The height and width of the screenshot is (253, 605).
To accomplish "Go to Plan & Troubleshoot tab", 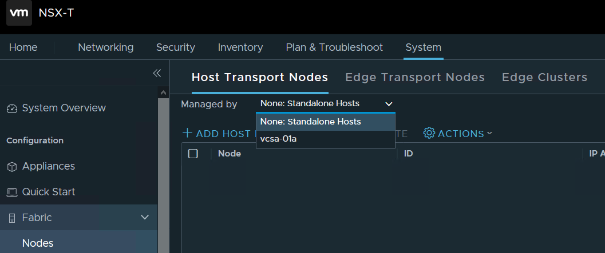I will [x=334, y=47].
